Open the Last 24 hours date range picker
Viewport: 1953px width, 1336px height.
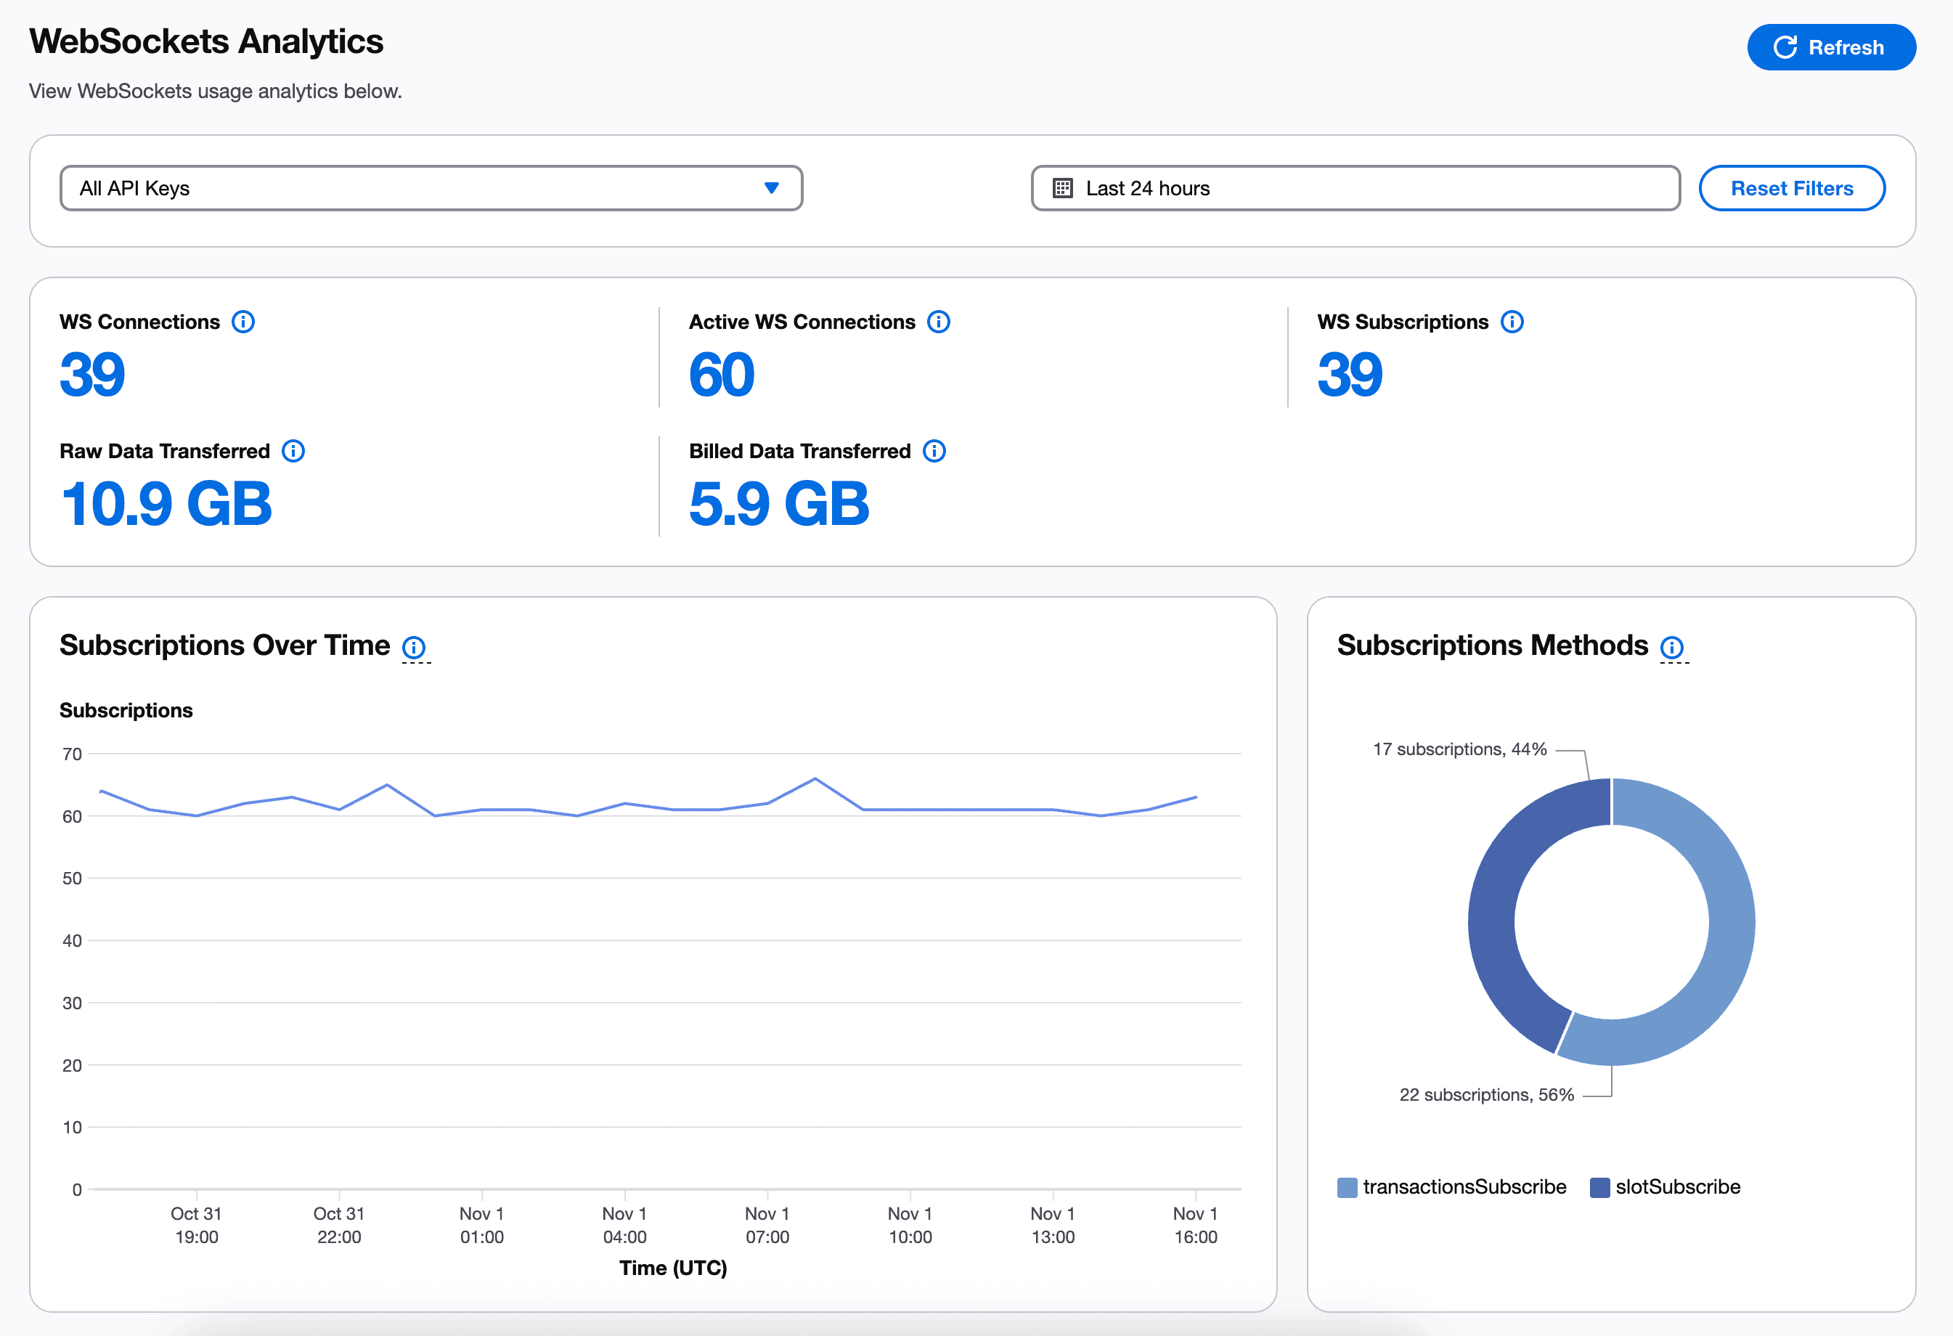1355,187
